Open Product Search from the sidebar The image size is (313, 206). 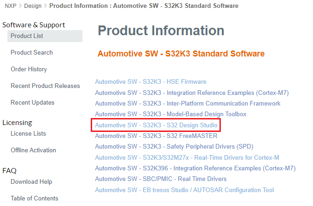pyautogui.click(x=31, y=53)
